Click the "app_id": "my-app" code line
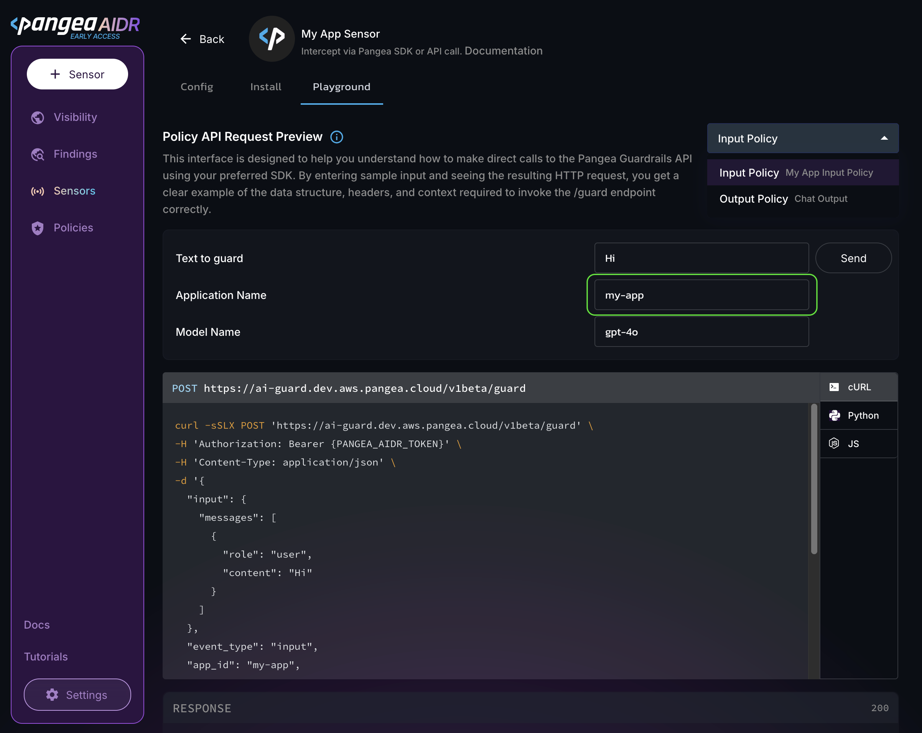The width and height of the screenshot is (922, 733). click(243, 665)
